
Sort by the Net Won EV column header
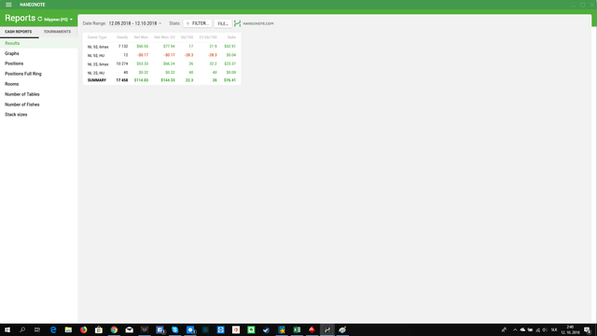[164, 37]
